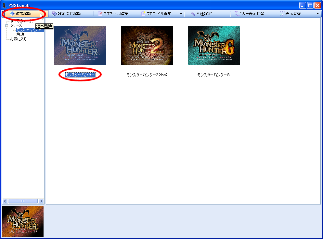Click the tree panel scroll right arrow

[x=41, y=201]
